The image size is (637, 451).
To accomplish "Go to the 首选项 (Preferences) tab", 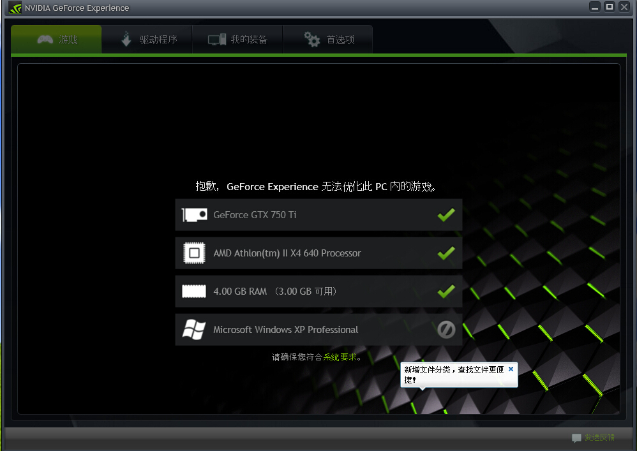I will click(328, 40).
